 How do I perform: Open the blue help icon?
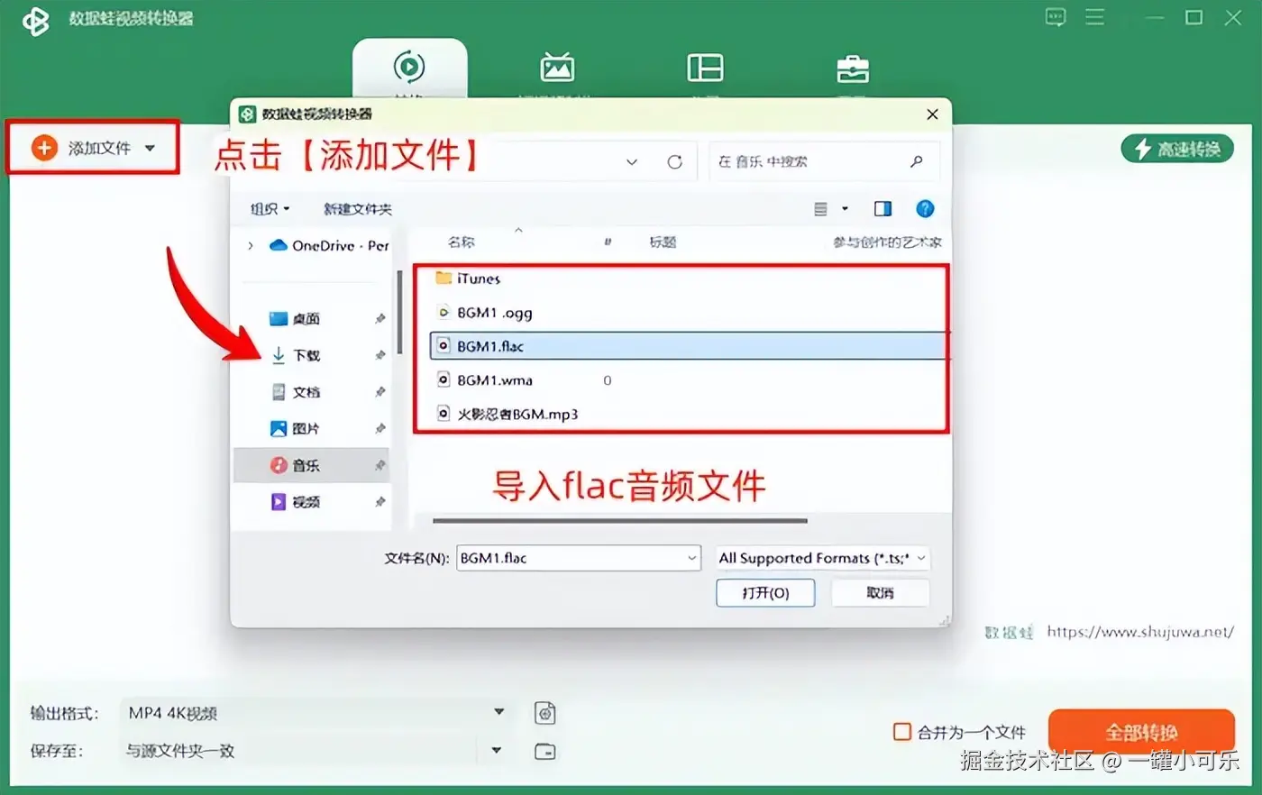(x=925, y=209)
